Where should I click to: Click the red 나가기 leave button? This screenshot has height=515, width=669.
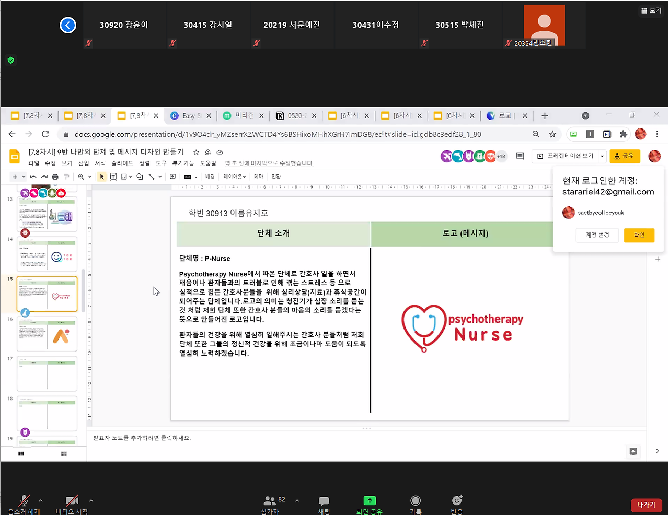[647, 505]
